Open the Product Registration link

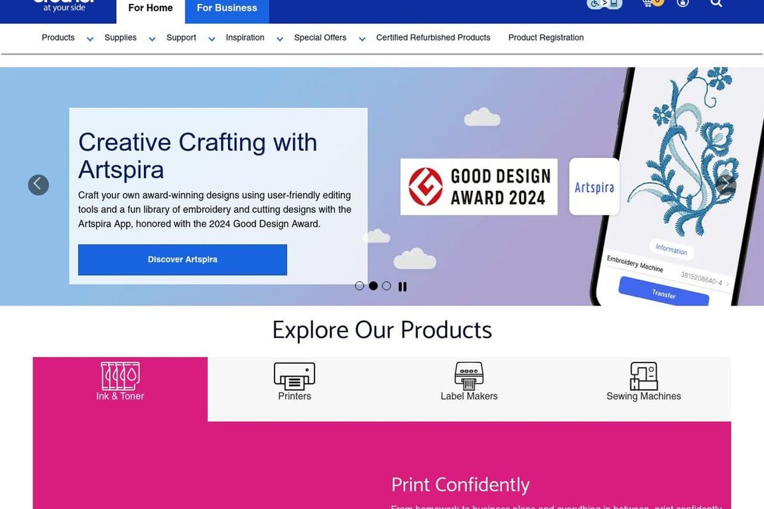coord(546,38)
